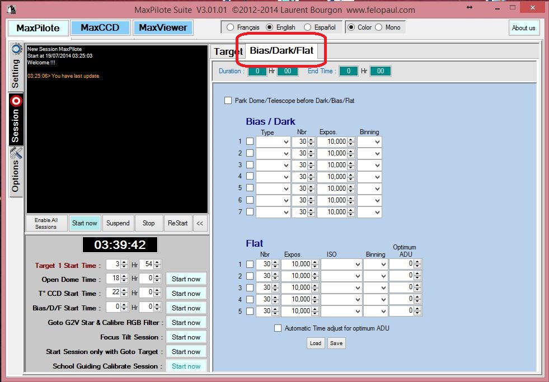This screenshot has width=549, height=382.
Task: Open the MaxCCD module tab
Action: 100,27
